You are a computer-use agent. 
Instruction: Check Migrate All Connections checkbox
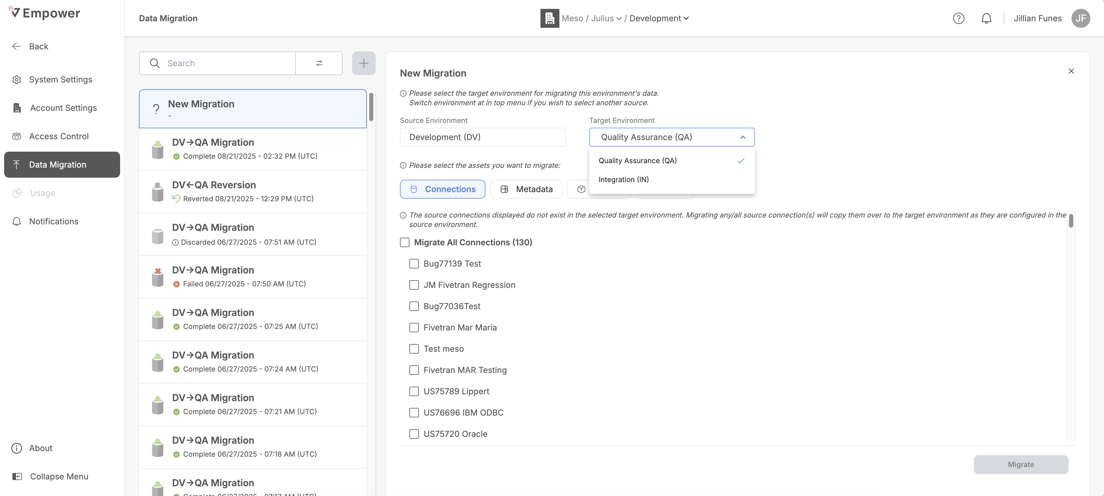point(405,242)
